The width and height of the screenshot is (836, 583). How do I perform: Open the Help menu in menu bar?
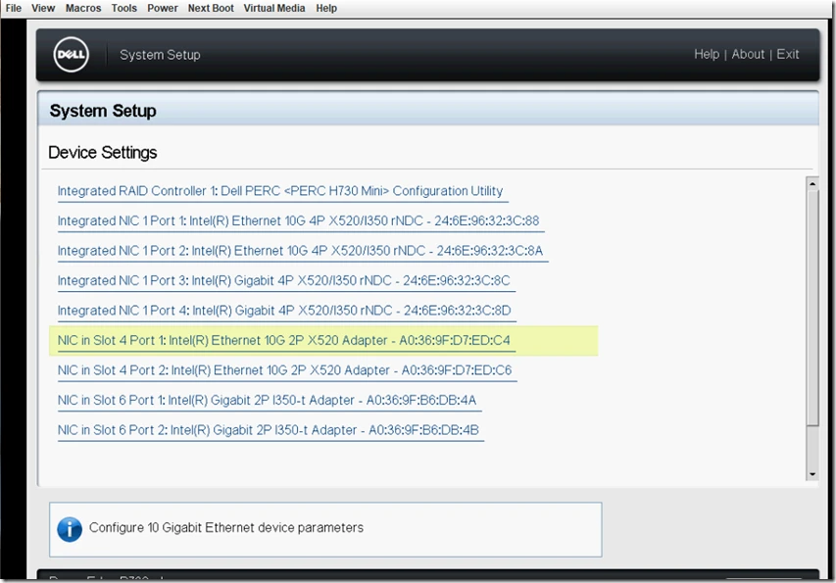[x=326, y=8]
